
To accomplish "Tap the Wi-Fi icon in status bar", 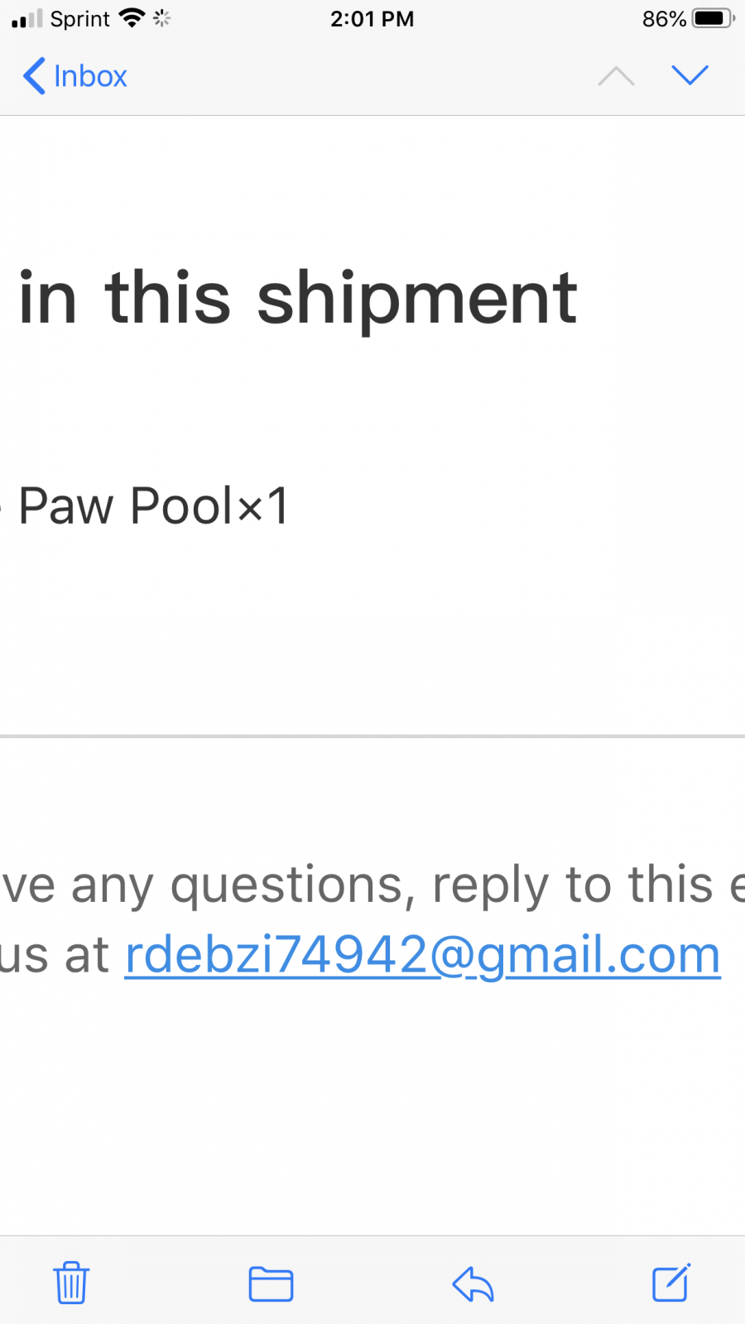I will point(132,18).
